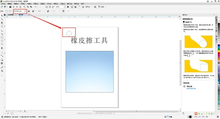Click the blue gradient rectangle on page
The width and height of the screenshot is (220, 119).
[x=90, y=72]
